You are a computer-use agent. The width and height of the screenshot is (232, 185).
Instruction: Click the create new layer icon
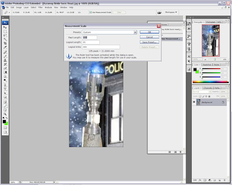click(220, 180)
